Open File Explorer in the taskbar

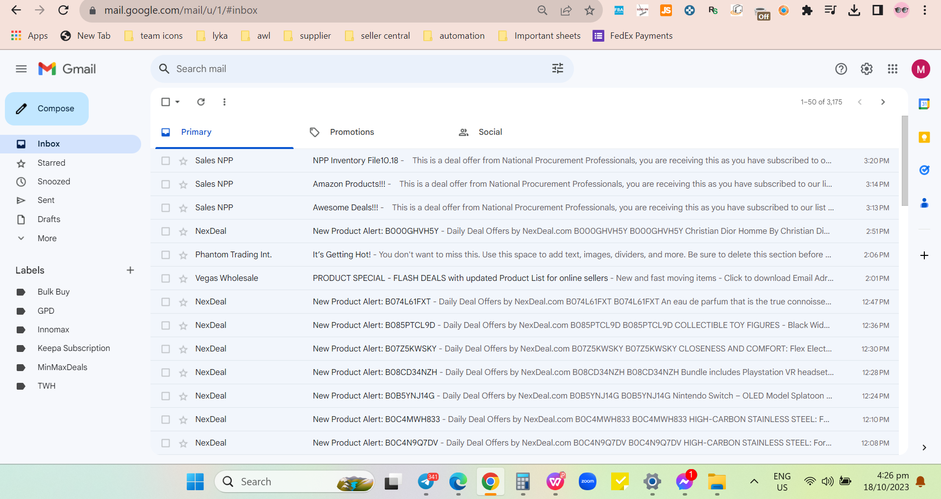(x=717, y=482)
